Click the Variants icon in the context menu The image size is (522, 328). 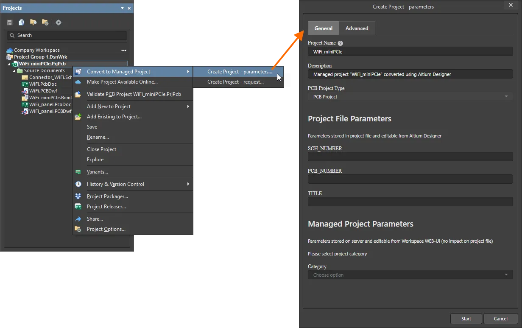tap(78, 172)
